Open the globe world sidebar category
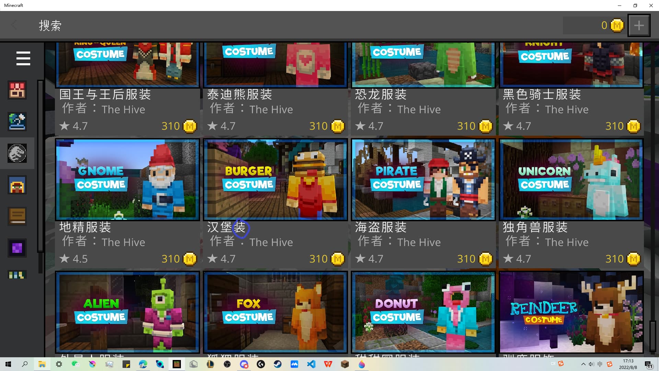The width and height of the screenshot is (659, 371). pos(17,122)
